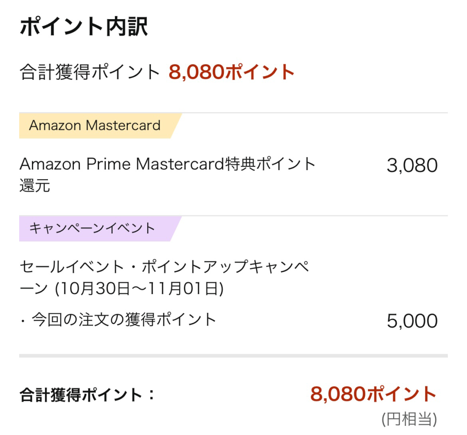Click Amazon Prime Mastercard特典ポイント還元 text

tap(167, 175)
